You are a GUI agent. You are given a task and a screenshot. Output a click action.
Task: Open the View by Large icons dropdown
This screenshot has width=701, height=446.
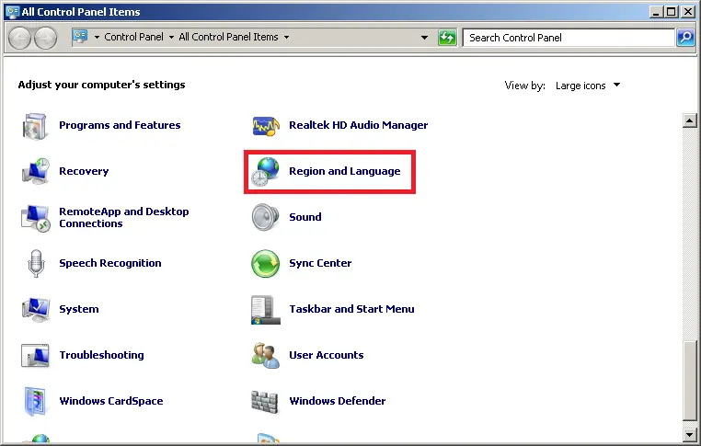click(x=588, y=86)
